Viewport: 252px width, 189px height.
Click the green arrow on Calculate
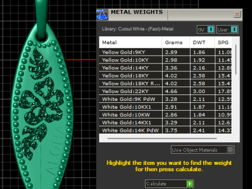pyautogui.click(x=190, y=184)
